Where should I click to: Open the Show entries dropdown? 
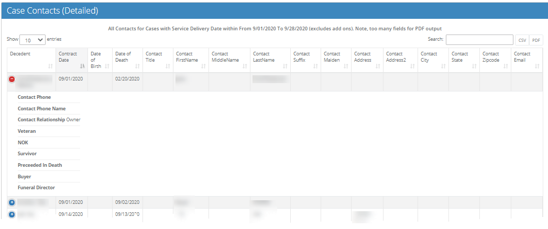32,40
